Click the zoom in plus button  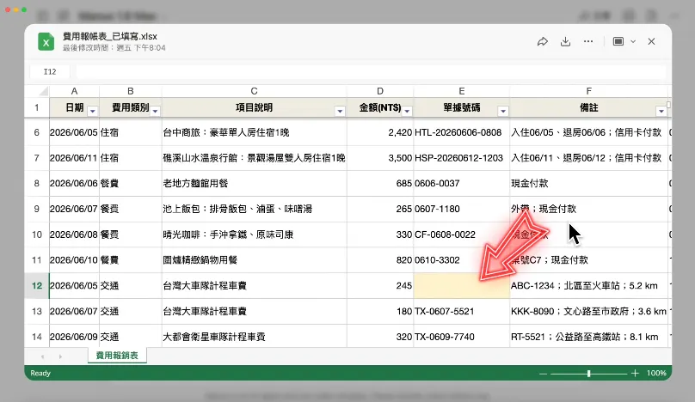coord(635,373)
